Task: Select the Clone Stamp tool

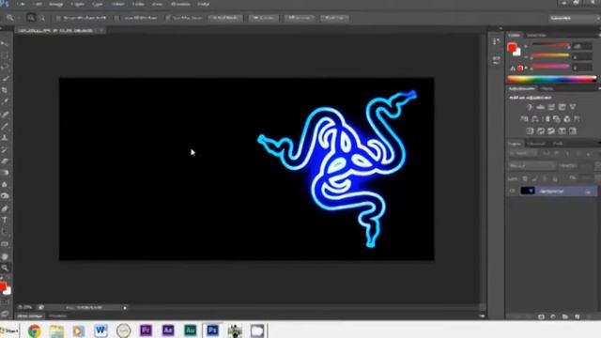Action: [x=5, y=137]
